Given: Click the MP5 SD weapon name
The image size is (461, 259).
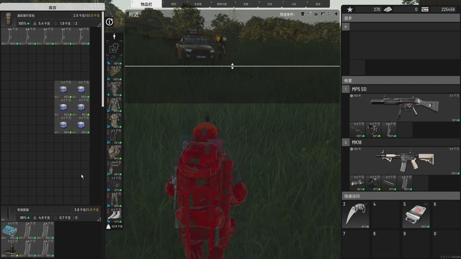Looking at the screenshot, I should [359, 89].
